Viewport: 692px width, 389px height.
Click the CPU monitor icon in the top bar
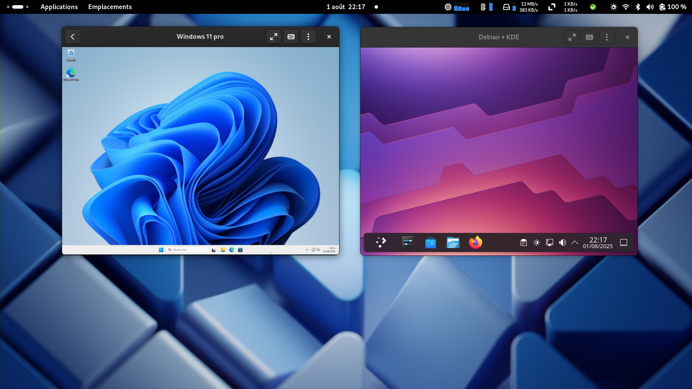tap(448, 7)
